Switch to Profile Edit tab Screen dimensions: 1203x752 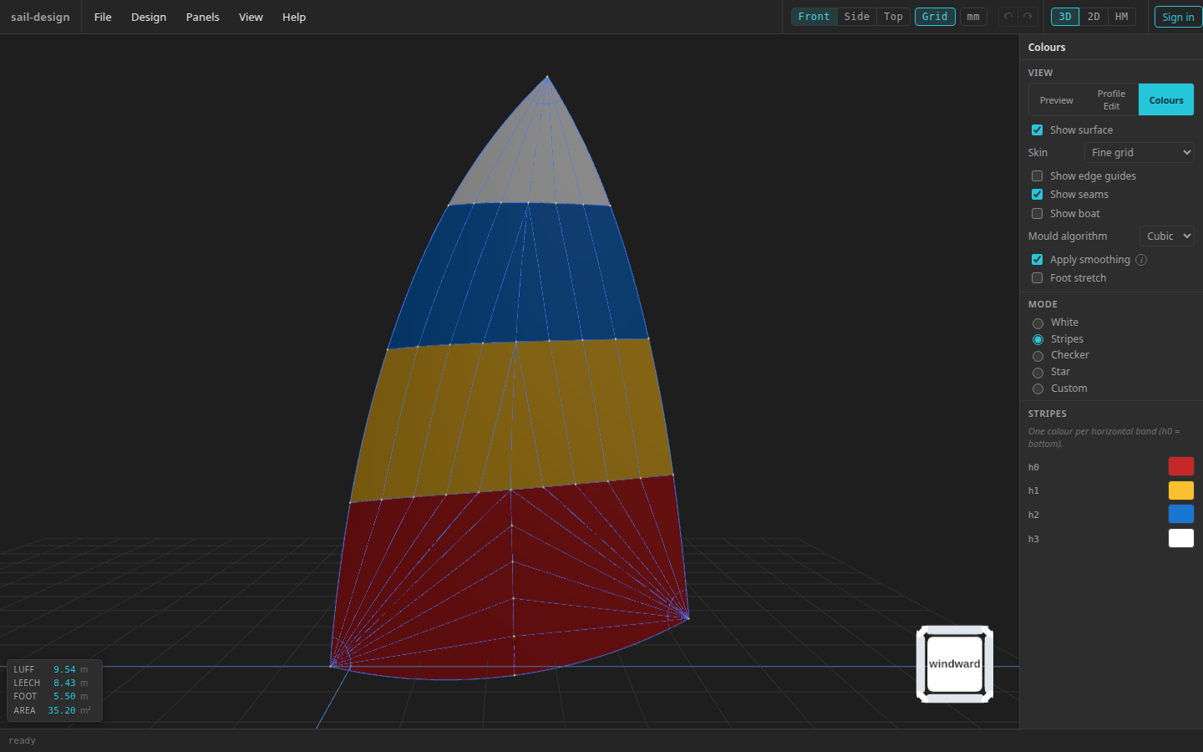pos(1111,100)
